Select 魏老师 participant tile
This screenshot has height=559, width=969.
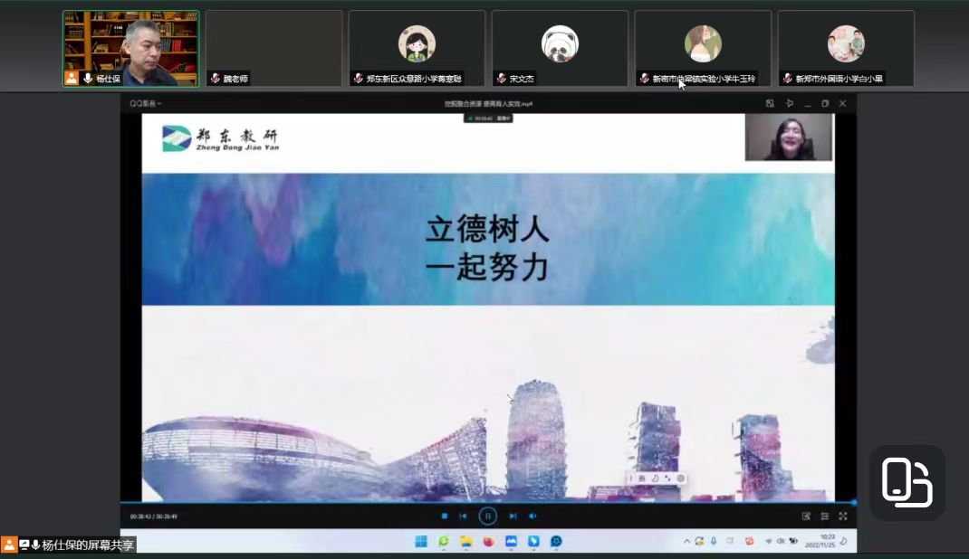(x=273, y=49)
